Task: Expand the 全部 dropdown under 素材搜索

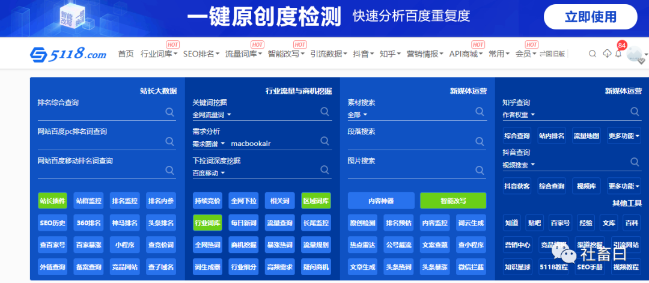Action: [x=358, y=115]
